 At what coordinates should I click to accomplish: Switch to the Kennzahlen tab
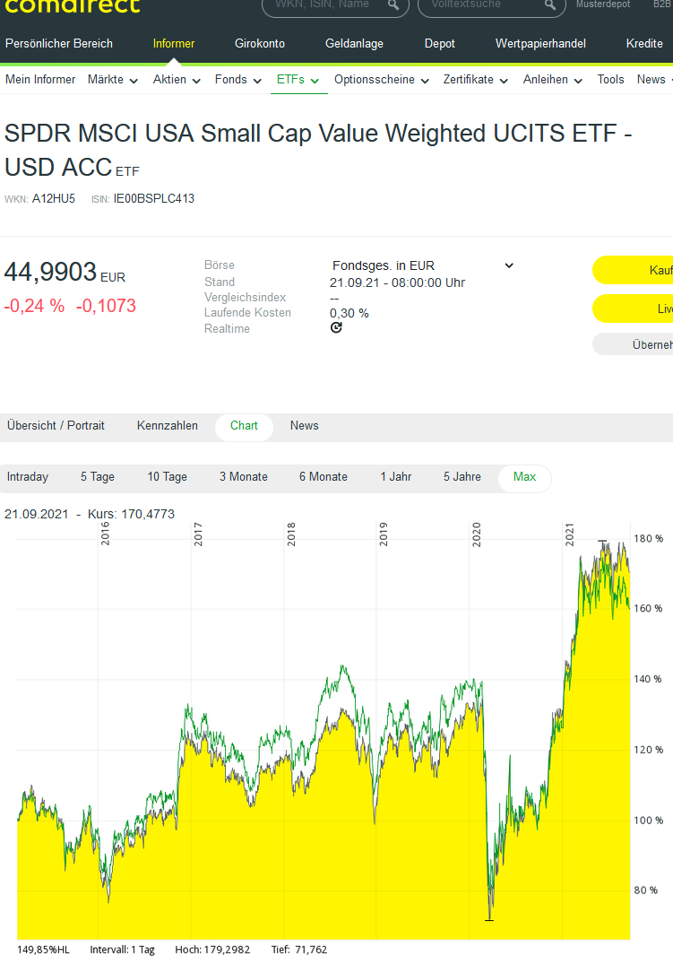168,426
